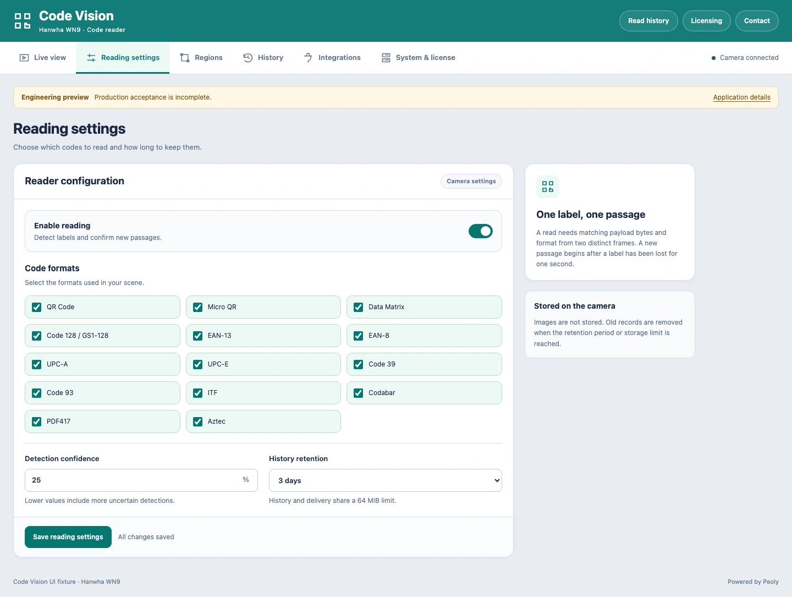Open the Licensing page button
Viewport: 792px width, 597px height.
707,21
